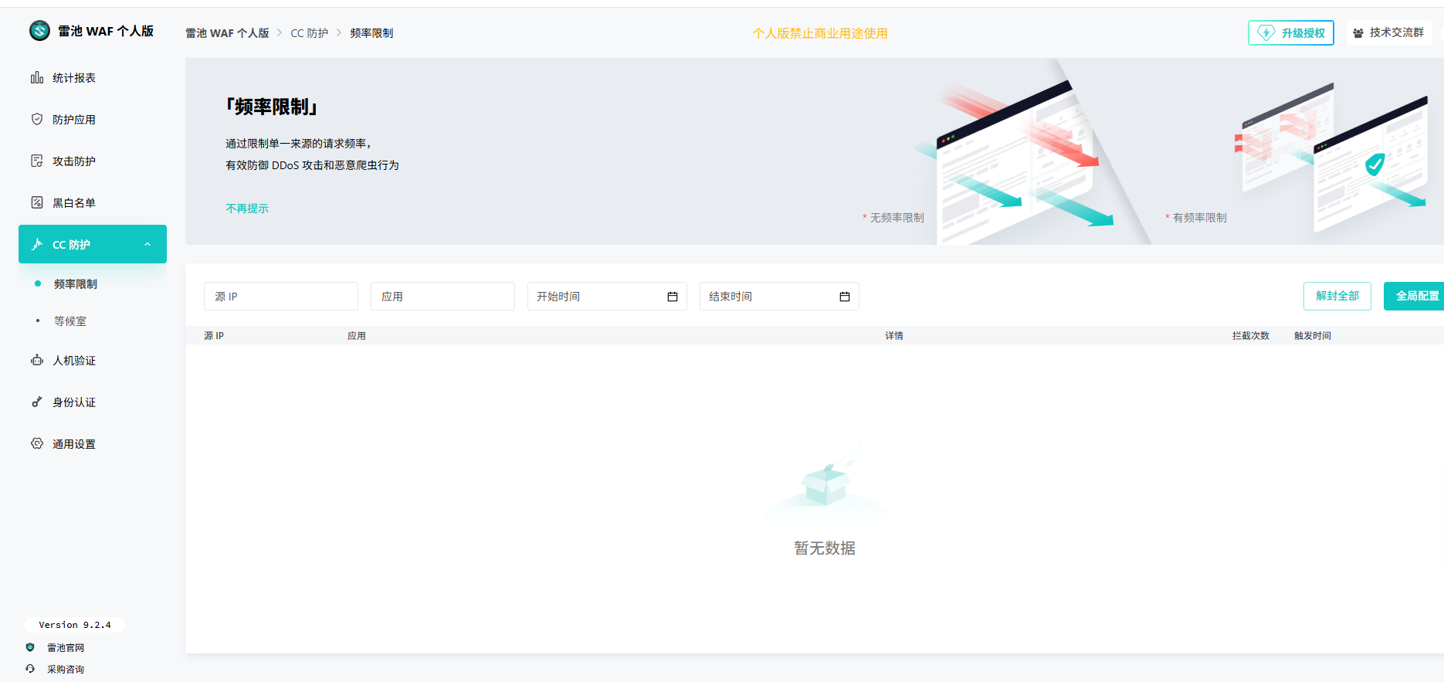
Task: Open 黑白名单 menu item
Action: coord(93,202)
